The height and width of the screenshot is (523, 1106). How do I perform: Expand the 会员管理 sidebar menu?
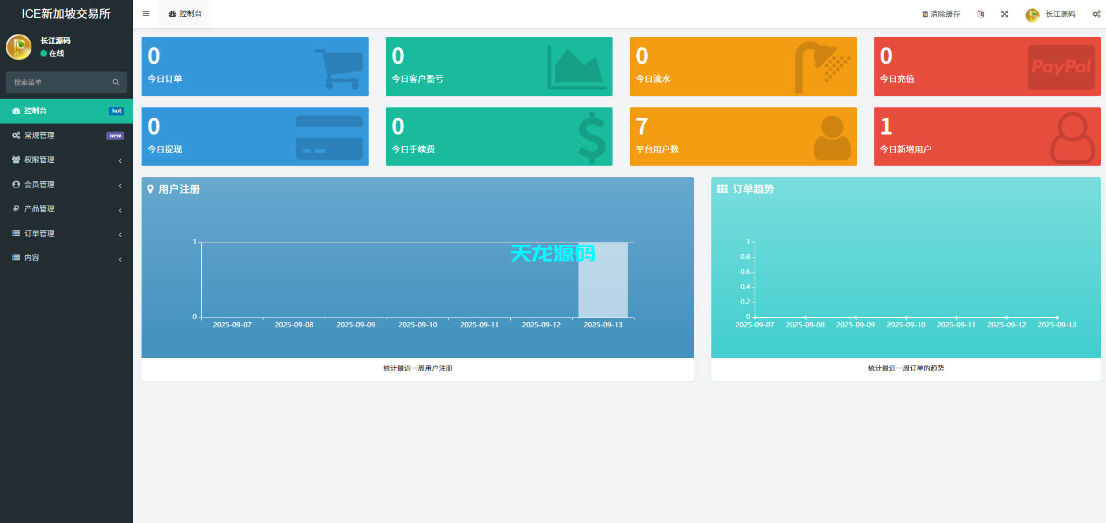(x=66, y=185)
